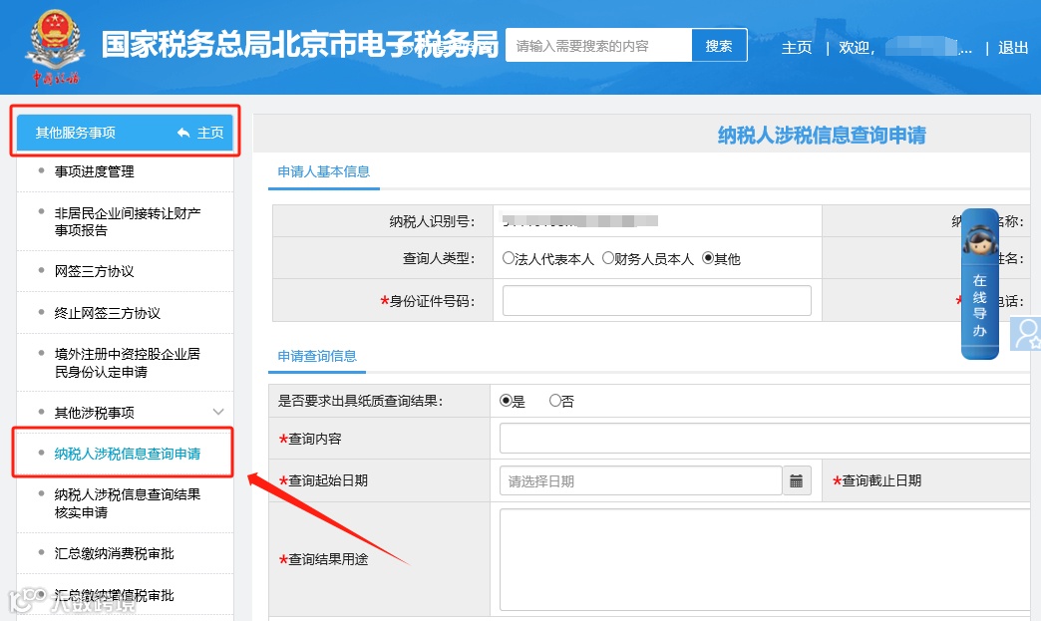Viewport: 1041px width, 621px height.
Task: Open 非居民企业间接转让财产事项报告
Action: tap(128, 221)
